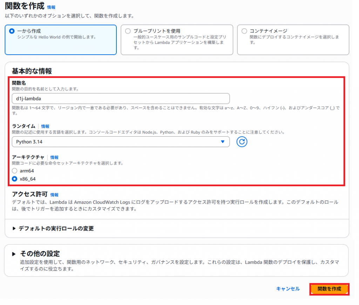The image size is (359, 305).
Task: Select the コンテナイメージ radio button
Action: pyautogui.click(x=244, y=31)
